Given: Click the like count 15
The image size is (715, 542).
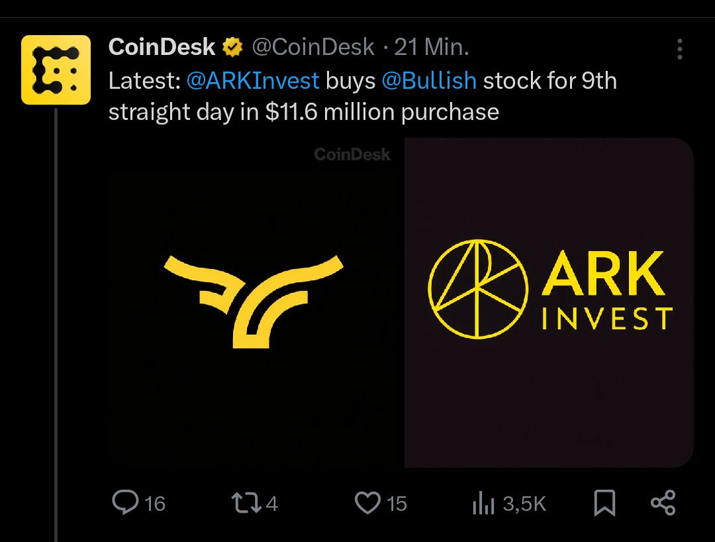Looking at the screenshot, I should [396, 504].
